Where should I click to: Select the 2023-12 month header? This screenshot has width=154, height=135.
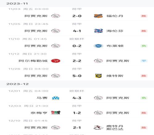[77, 84]
